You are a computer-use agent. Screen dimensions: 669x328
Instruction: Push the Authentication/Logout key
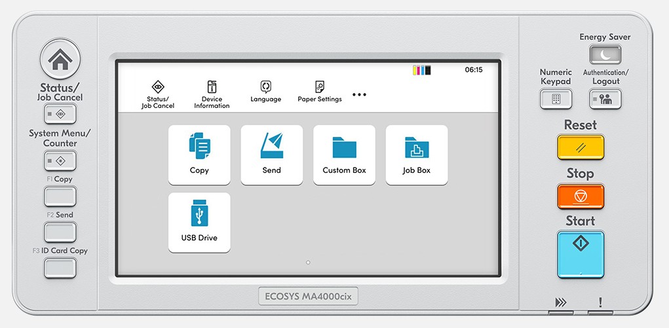(x=605, y=99)
